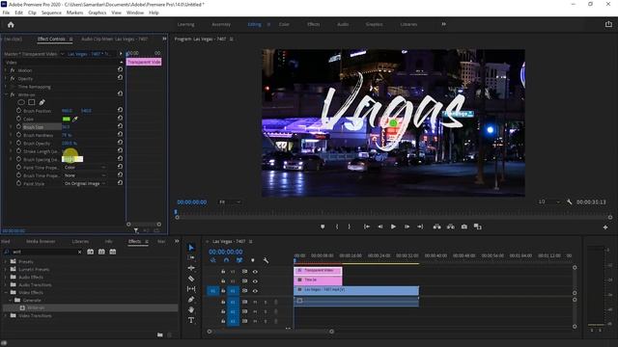Open timeline display settings wrench
This screenshot has width=618, height=347.
tap(266, 260)
